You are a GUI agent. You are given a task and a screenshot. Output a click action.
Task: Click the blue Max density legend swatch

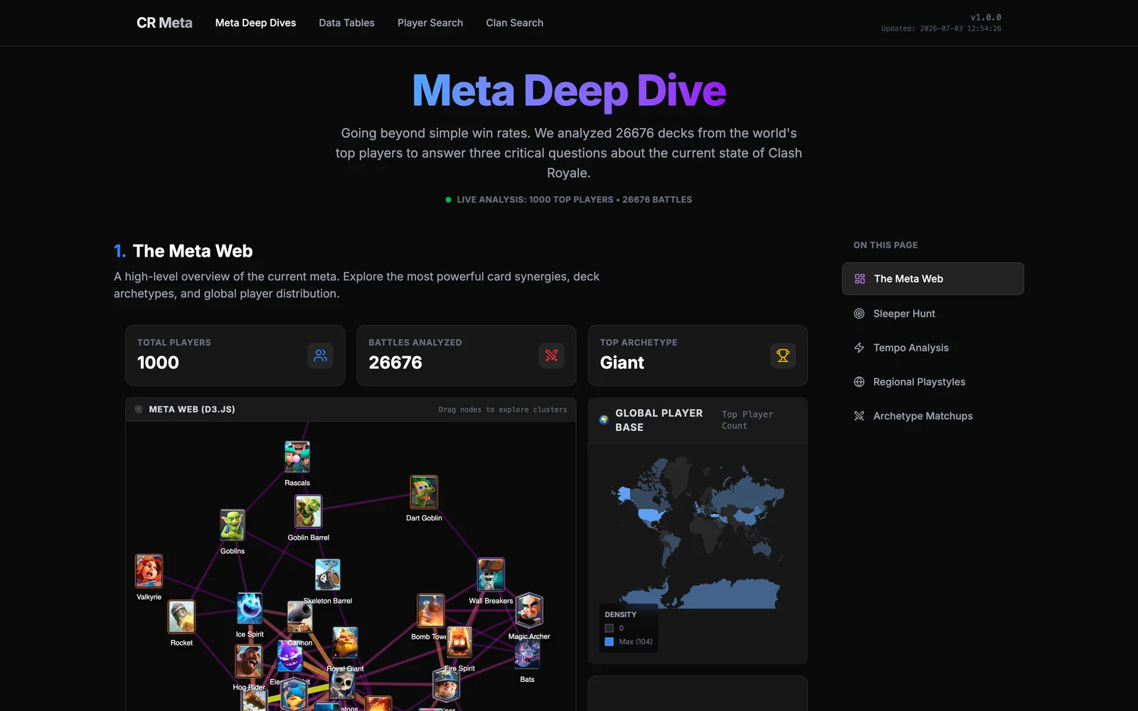click(609, 641)
